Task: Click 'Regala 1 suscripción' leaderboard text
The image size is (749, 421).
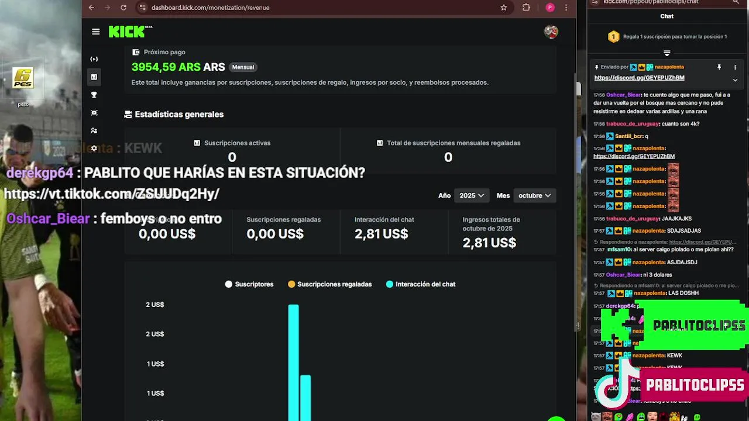Action: click(675, 37)
